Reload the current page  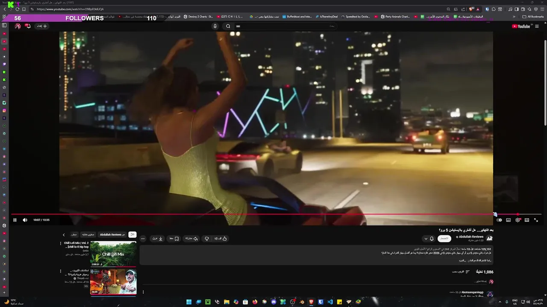pyautogui.click(x=18, y=9)
